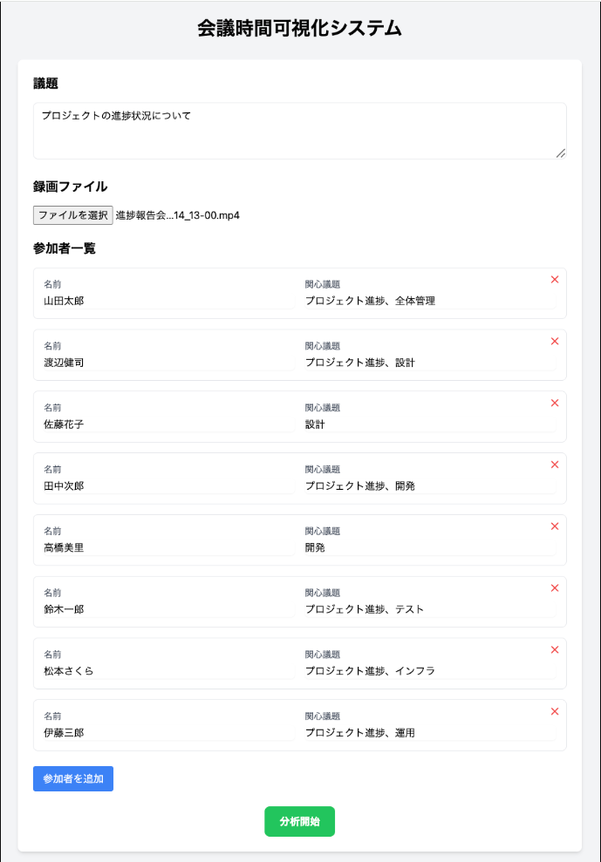This screenshot has width=601, height=862.
Task: Click 佐藤花子's interest field 設計
Action: pos(430,424)
